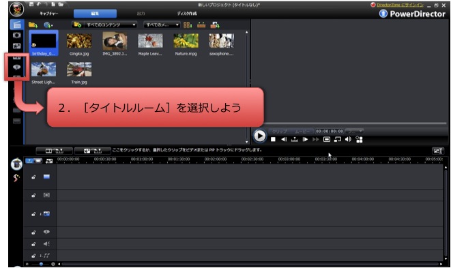Image resolution: width=451 pixels, height=268 pixels.
Task: Open the Magic Tools wand icon
Action: [16, 178]
